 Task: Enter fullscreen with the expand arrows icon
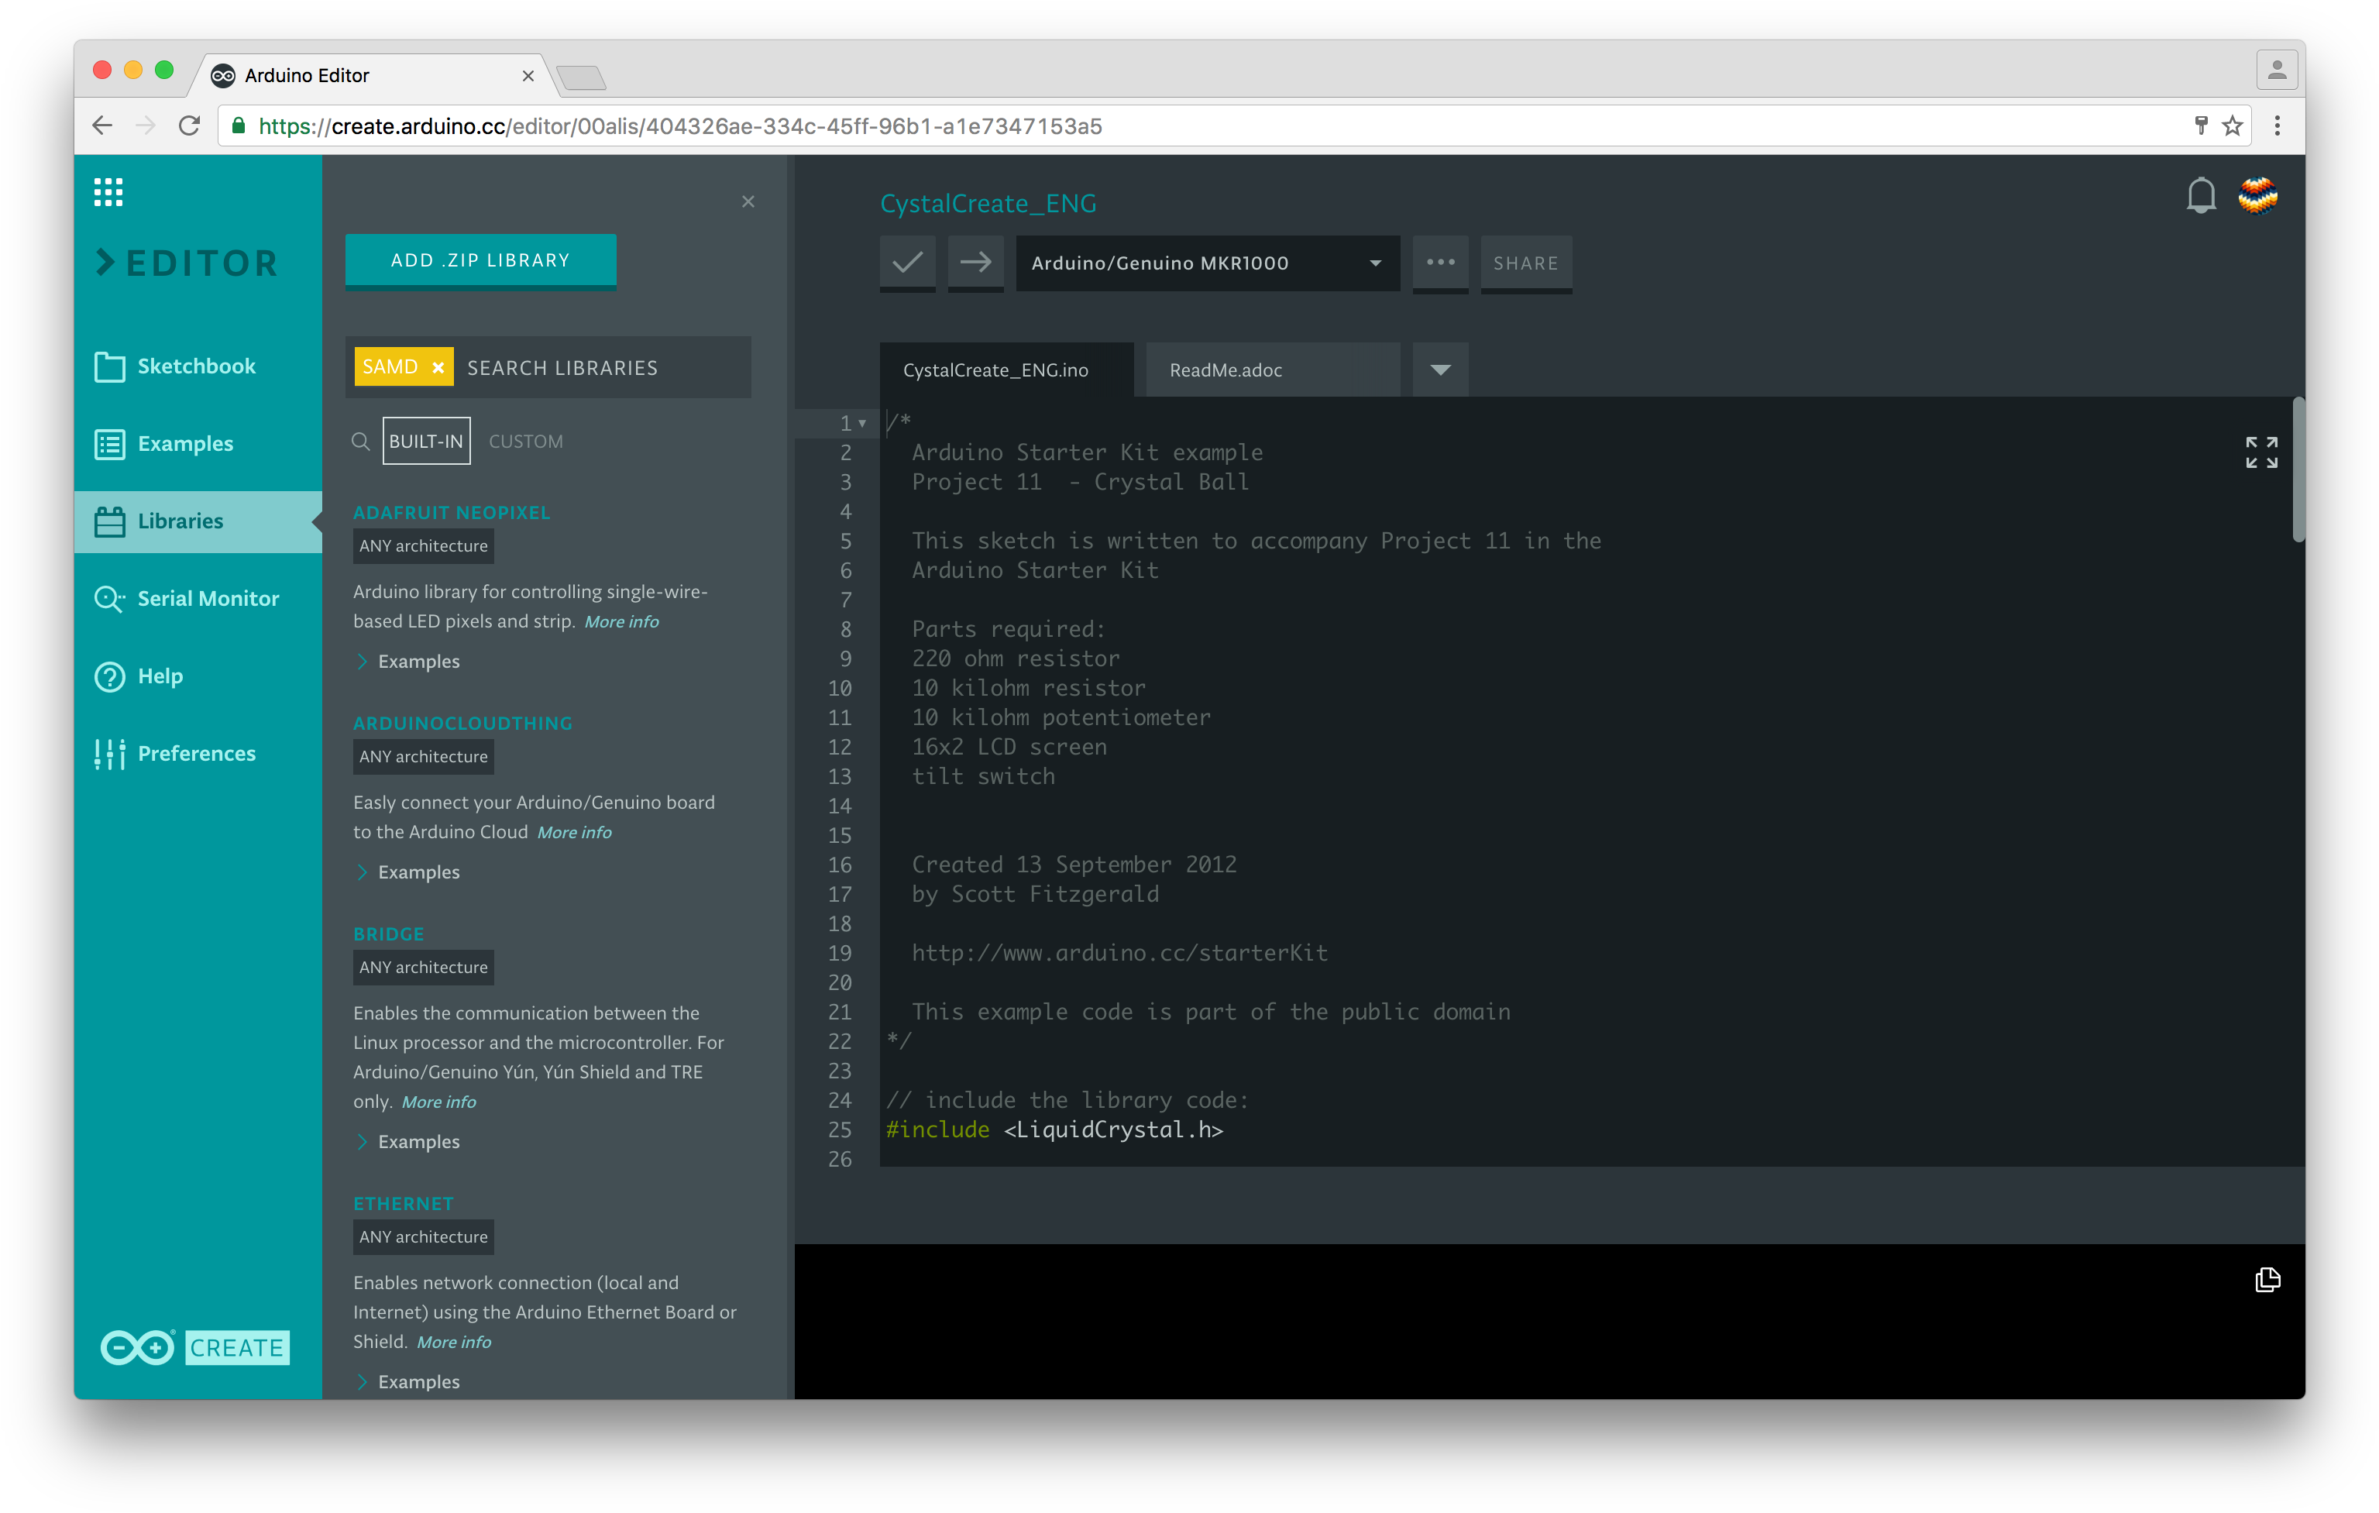click(x=2261, y=454)
